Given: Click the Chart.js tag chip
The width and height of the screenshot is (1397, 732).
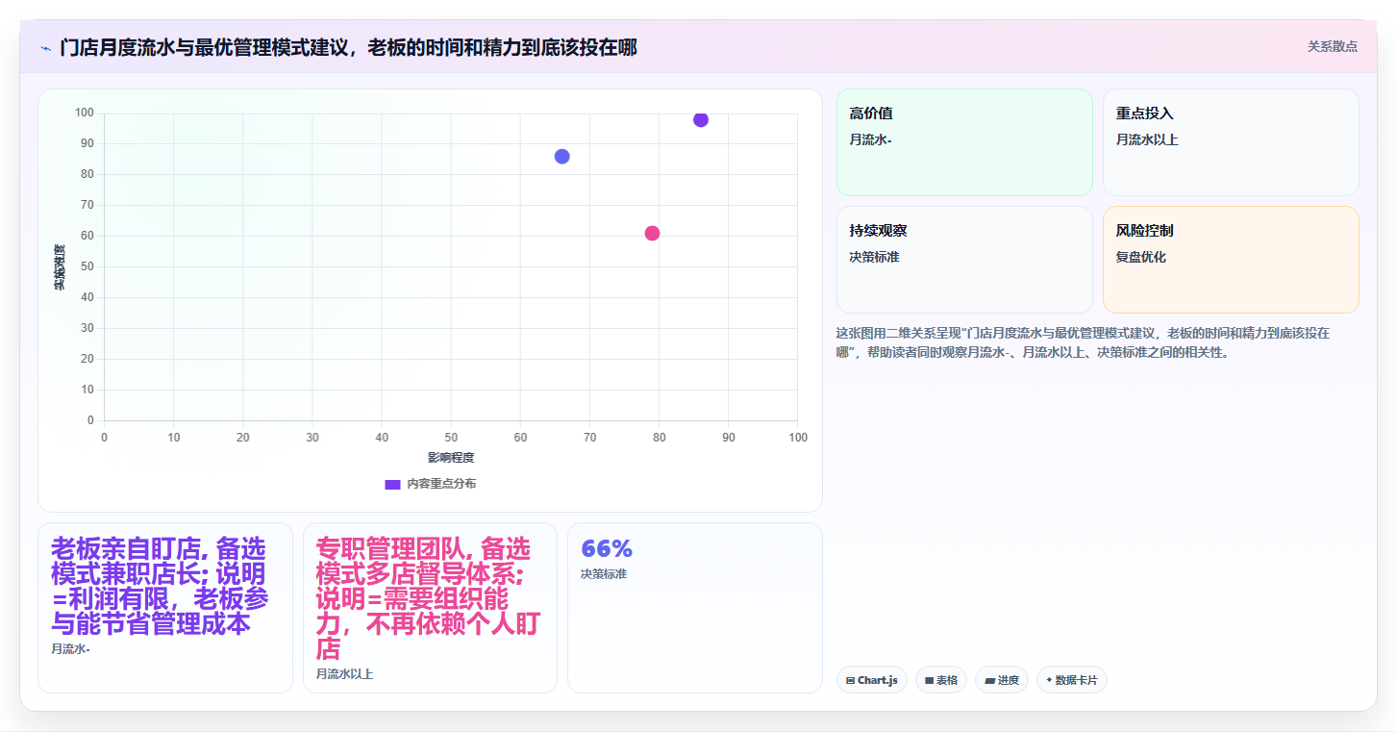Looking at the screenshot, I should tap(872, 680).
